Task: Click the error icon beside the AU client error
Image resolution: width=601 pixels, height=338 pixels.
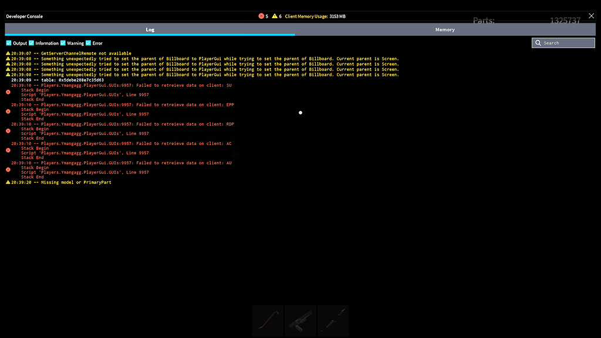Action: pyautogui.click(x=8, y=168)
